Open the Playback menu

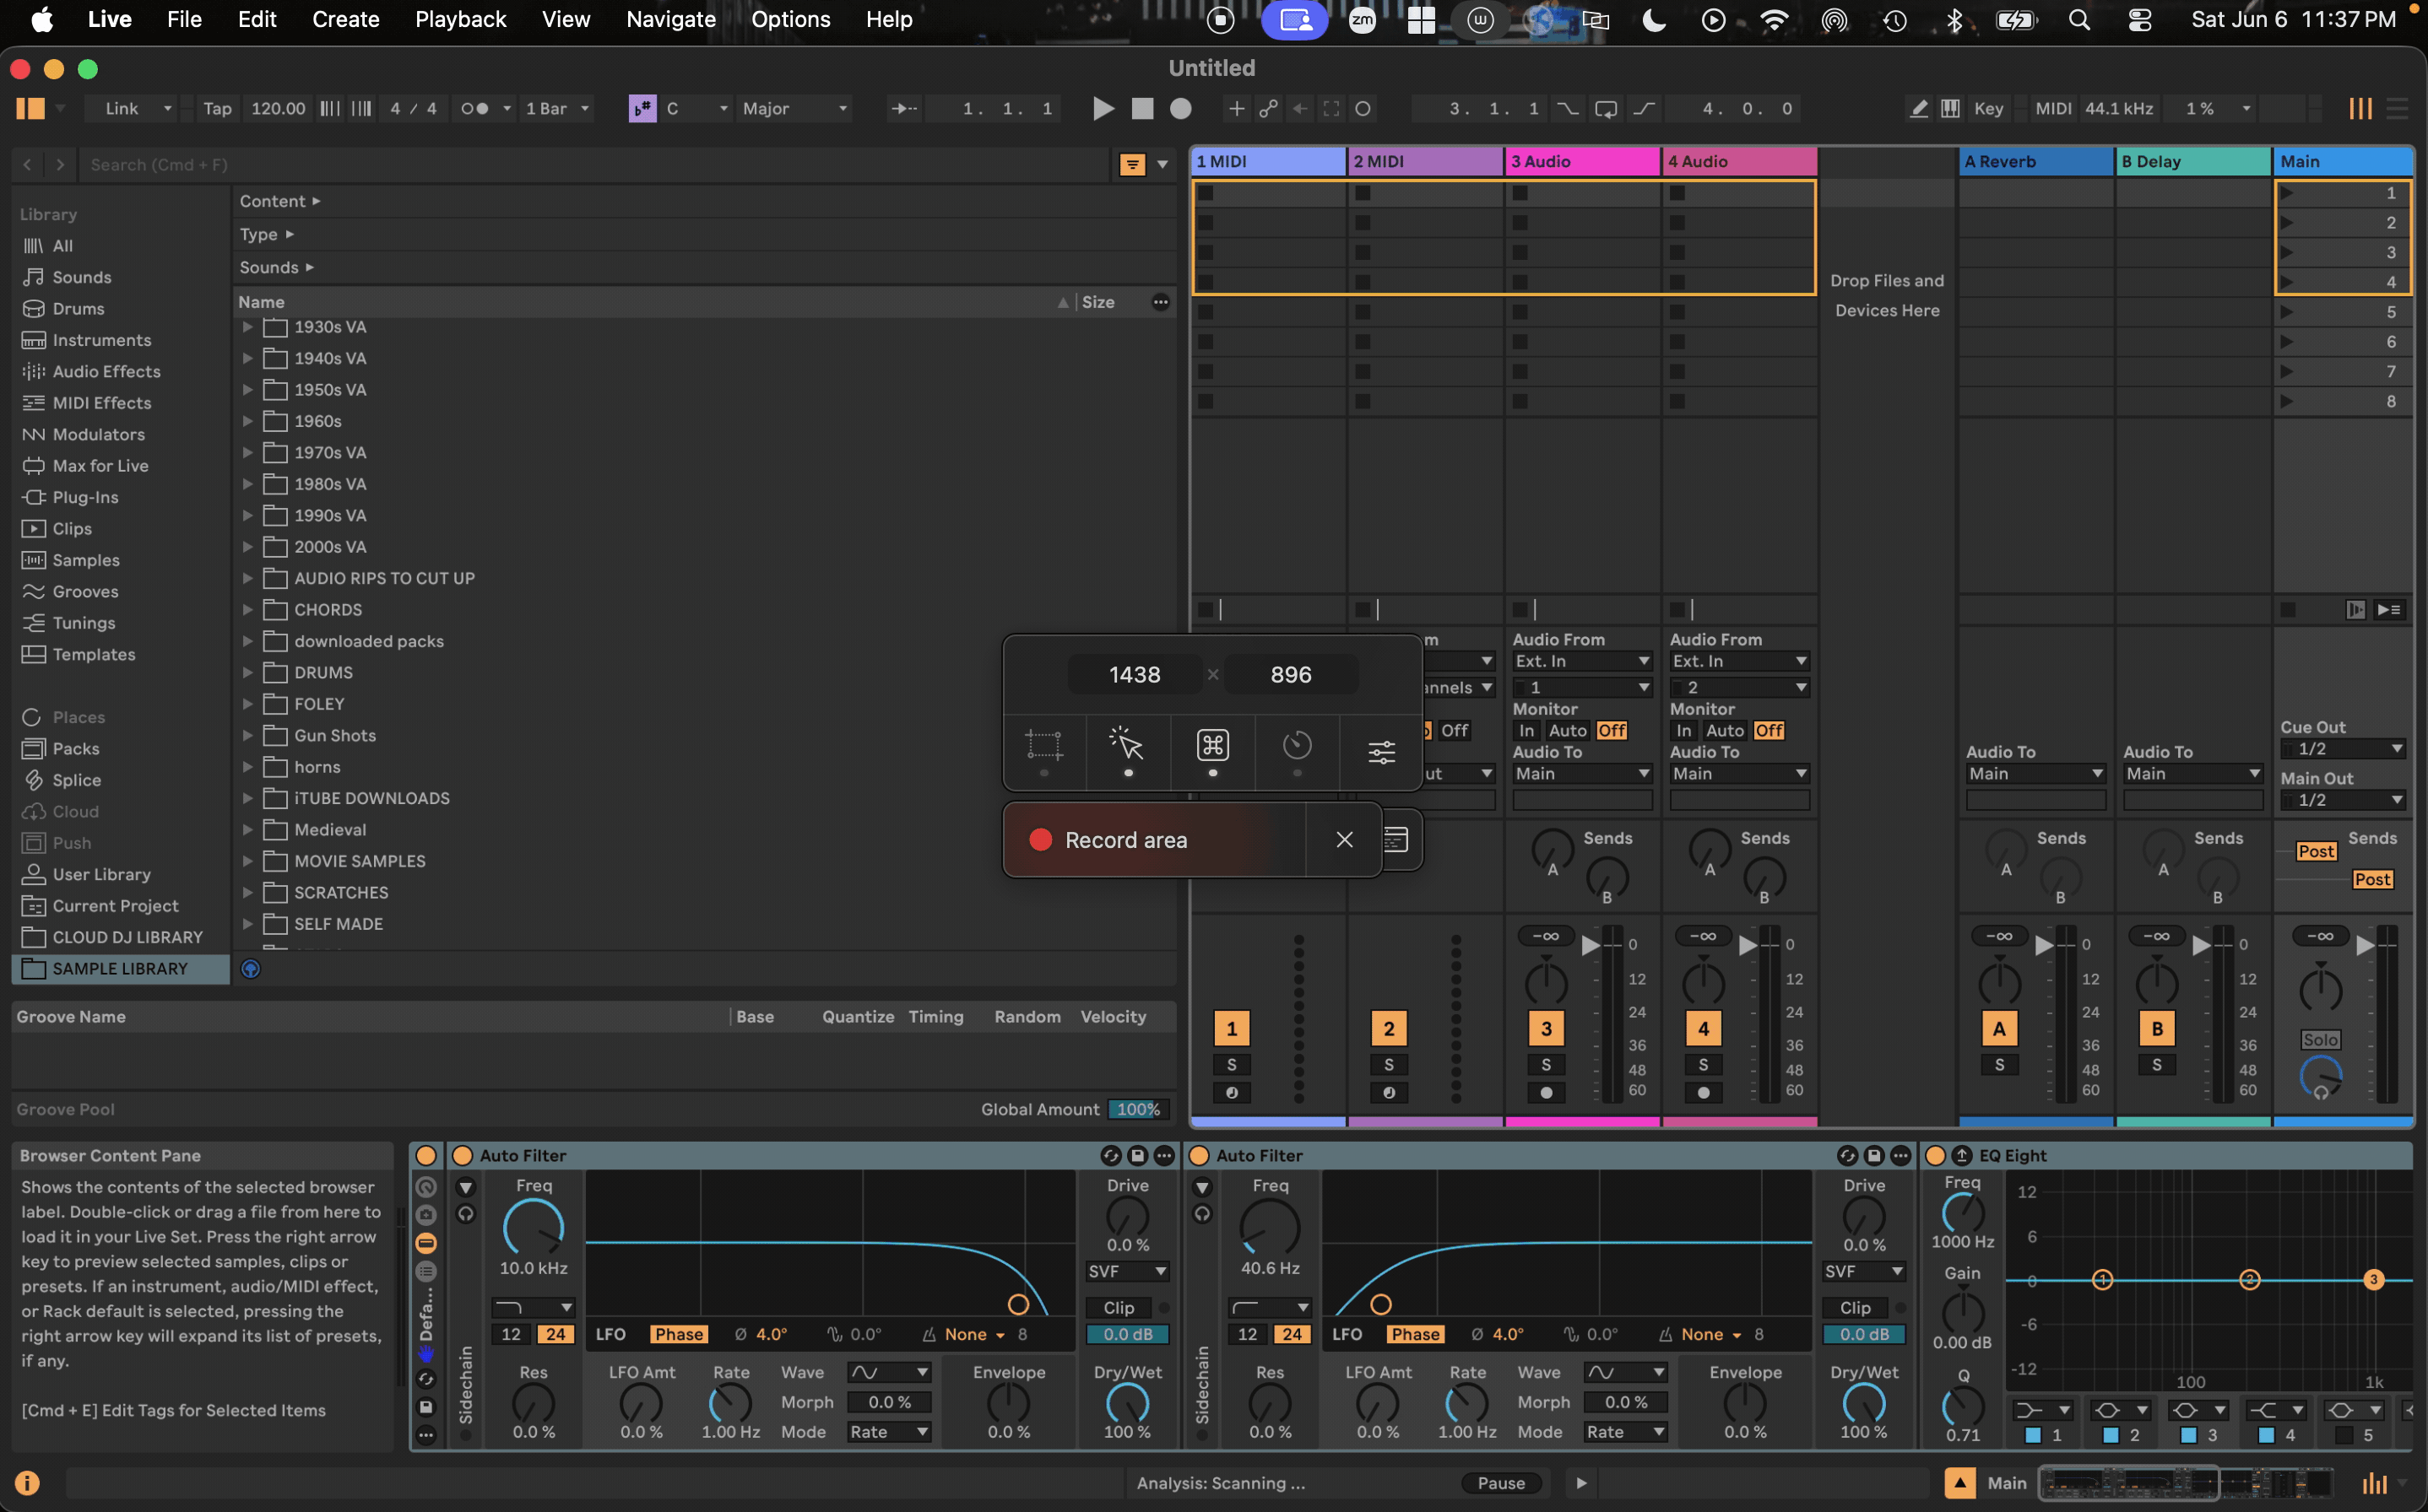pos(460,20)
